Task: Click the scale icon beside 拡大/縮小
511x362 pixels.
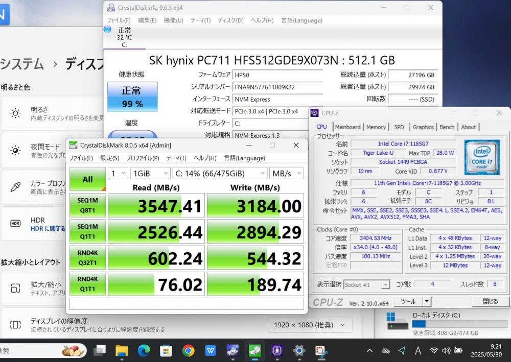Action: 15,288
